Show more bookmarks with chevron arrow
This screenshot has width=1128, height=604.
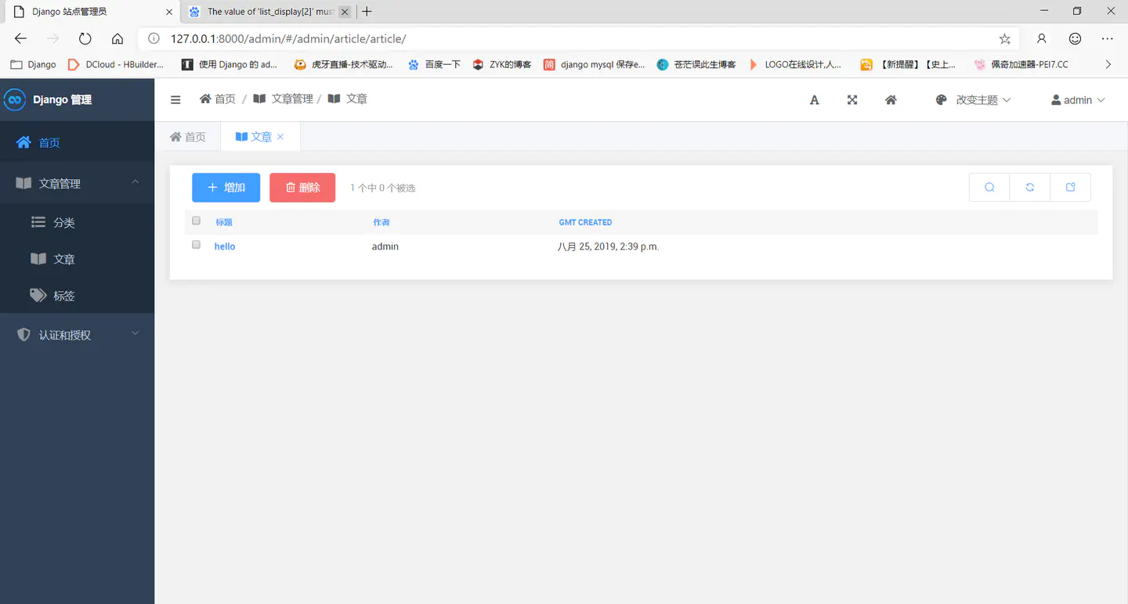point(1108,64)
